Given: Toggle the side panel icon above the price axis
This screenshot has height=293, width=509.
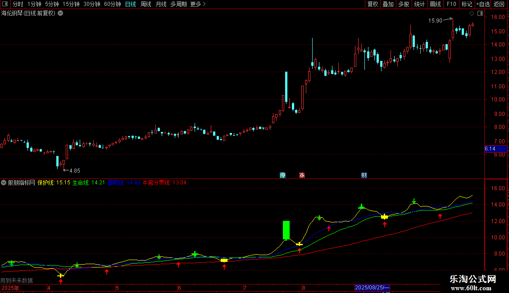Looking at the screenshot, I should pyautogui.click(x=480, y=14).
